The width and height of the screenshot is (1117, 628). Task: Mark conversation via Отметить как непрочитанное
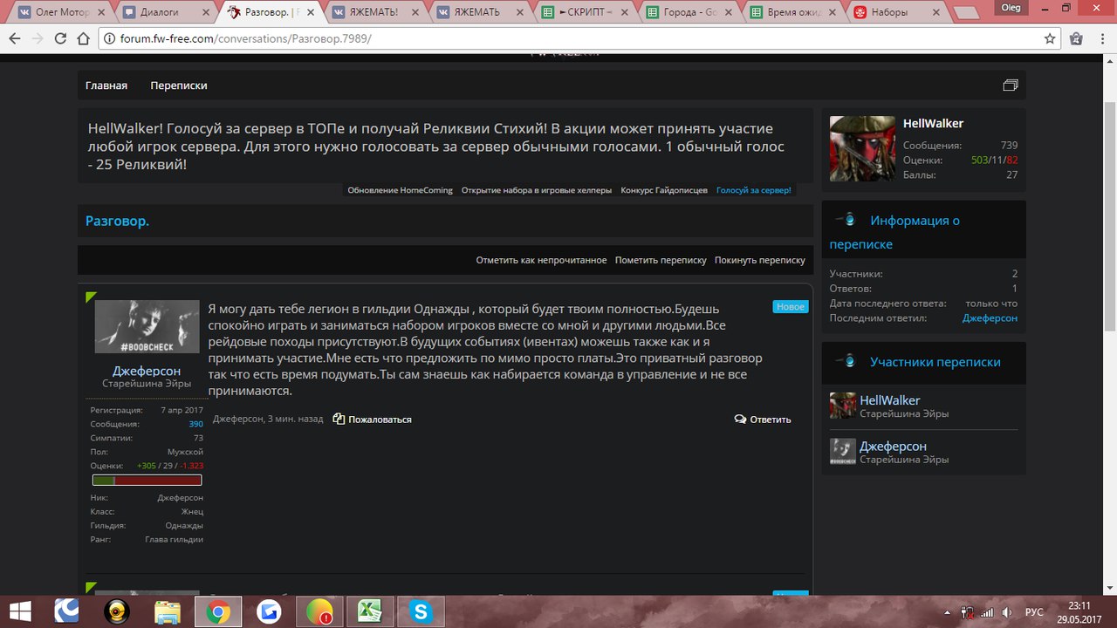pos(540,260)
